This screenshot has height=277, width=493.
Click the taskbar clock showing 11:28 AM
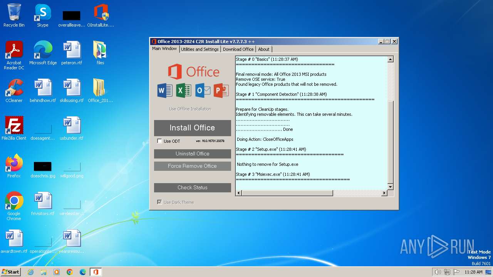point(473,272)
